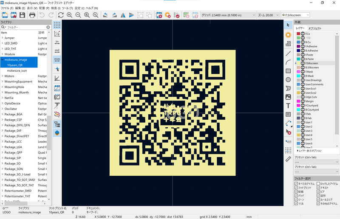Image resolution: width=340 pixels, height=219 pixels.
Task: Toggle パッド filter checkbox
Action: 296,196
